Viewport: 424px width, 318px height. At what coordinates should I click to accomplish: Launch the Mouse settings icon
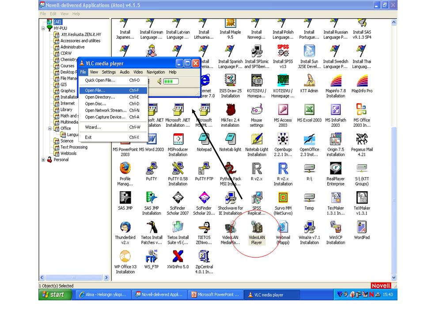click(256, 110)
